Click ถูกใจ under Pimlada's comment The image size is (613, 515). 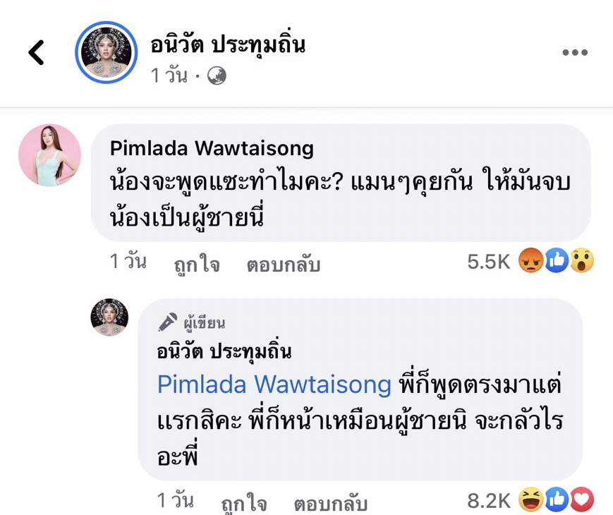tap(196, 265)
